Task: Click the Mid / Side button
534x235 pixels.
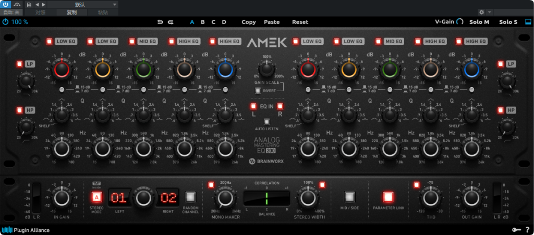Action: pos(349,197)
